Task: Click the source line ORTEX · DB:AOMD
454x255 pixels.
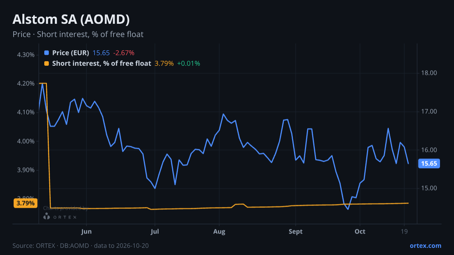Action: pos(81,246)
